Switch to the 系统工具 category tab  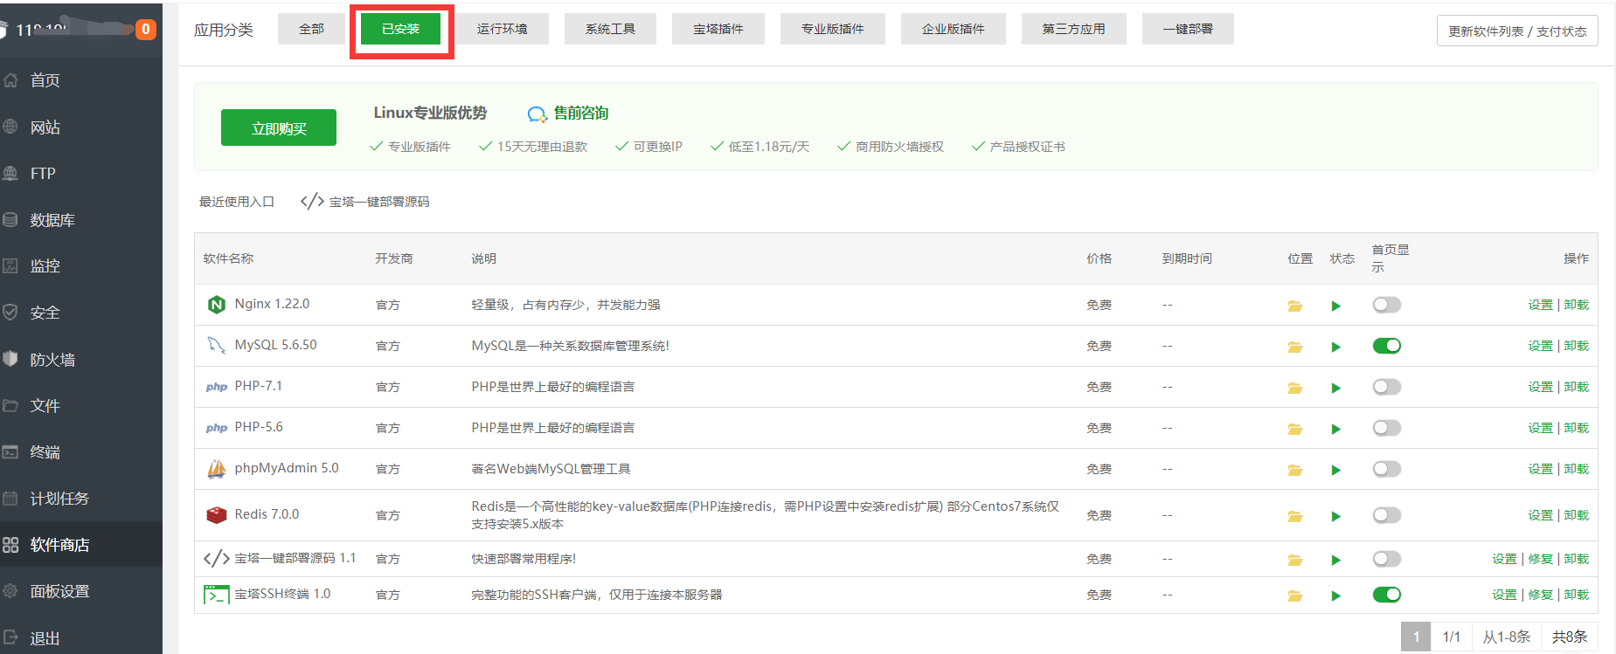[x=610, y=29]
